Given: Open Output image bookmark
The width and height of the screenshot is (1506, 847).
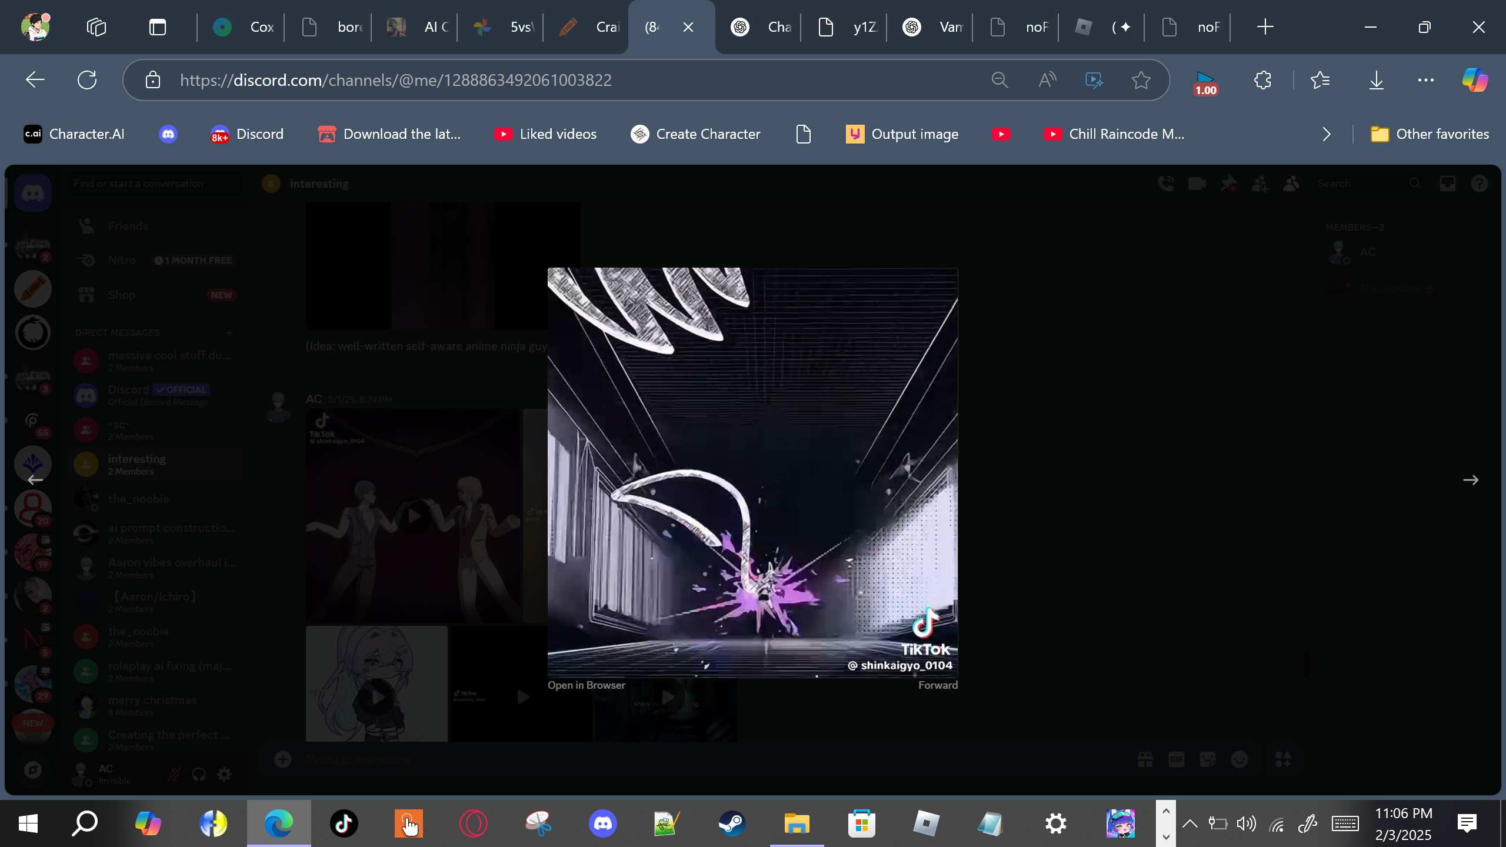Looking at the screenshot, I should pyautogui.click(x=902, y=134).
